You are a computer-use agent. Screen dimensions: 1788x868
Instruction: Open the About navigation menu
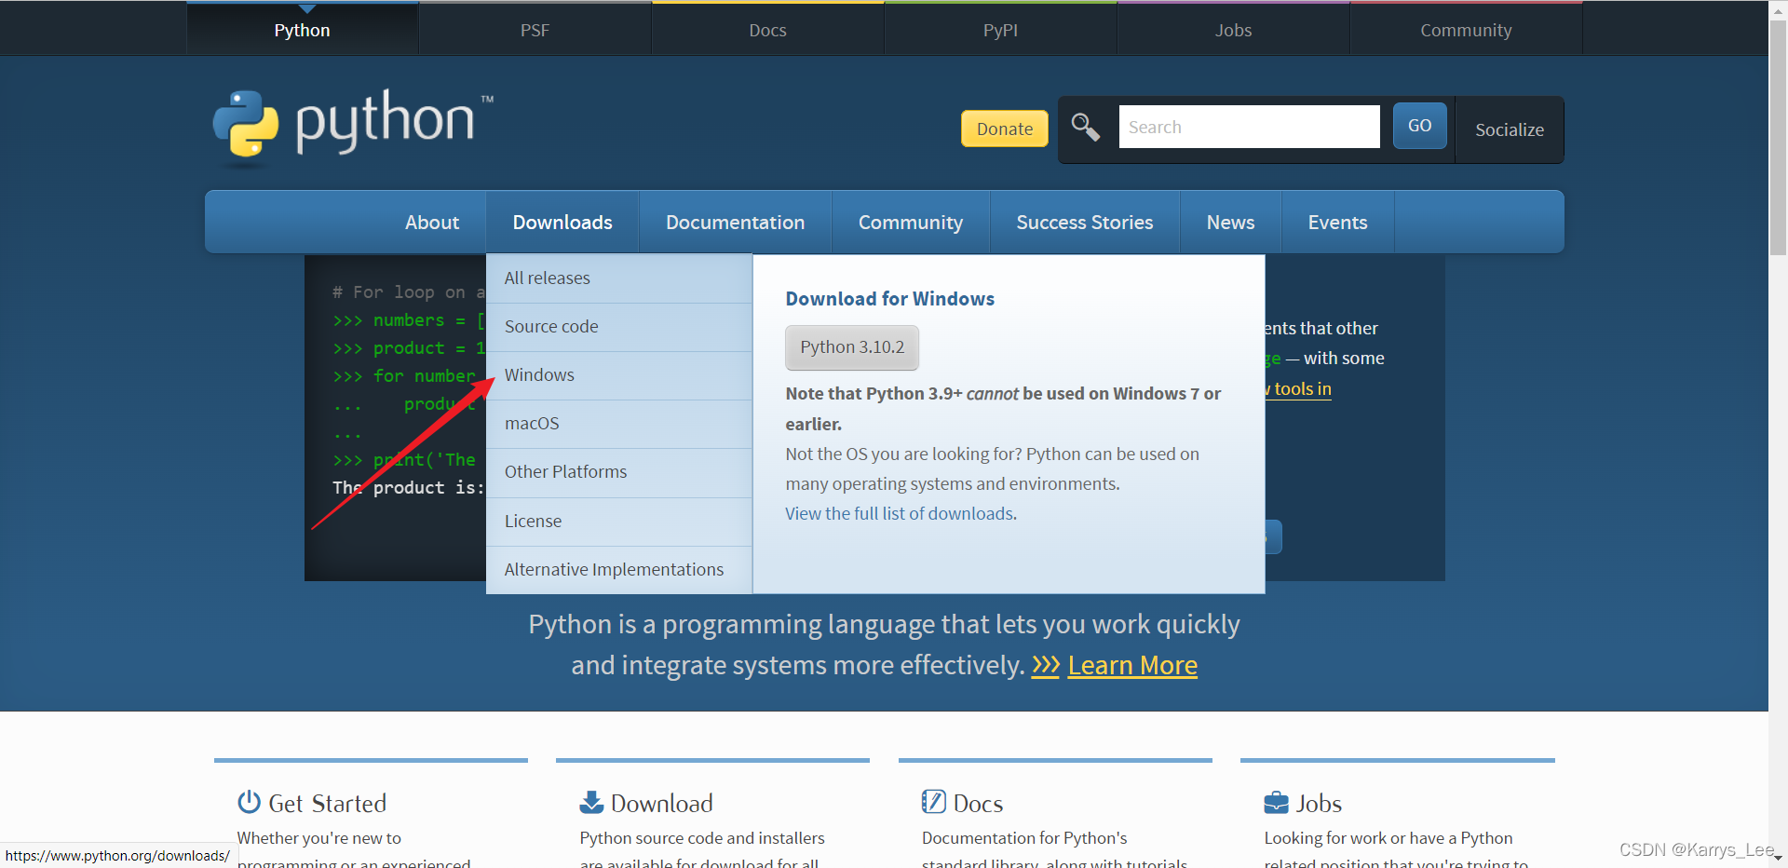432,223
